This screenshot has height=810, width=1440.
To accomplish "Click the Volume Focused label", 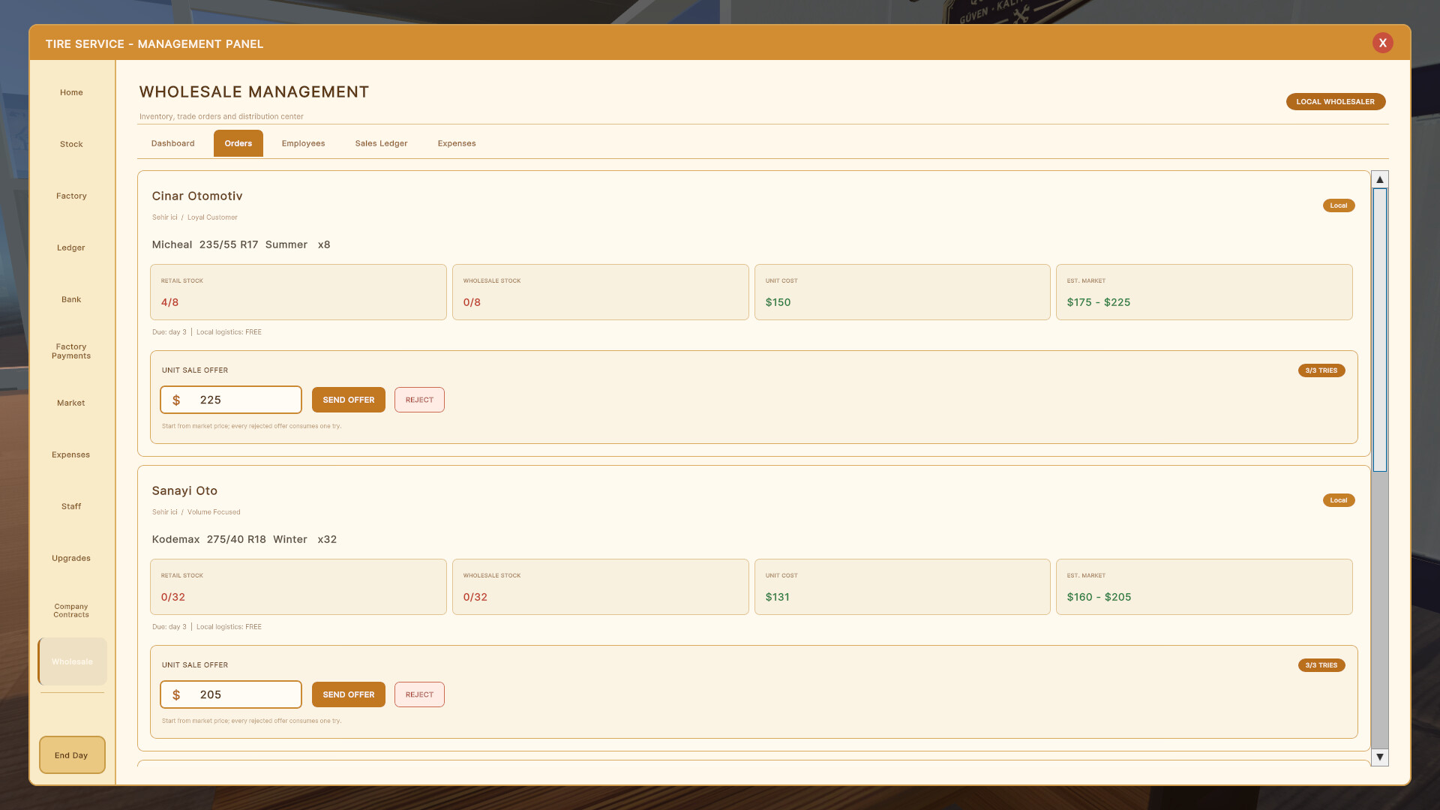I will [214, 512].
